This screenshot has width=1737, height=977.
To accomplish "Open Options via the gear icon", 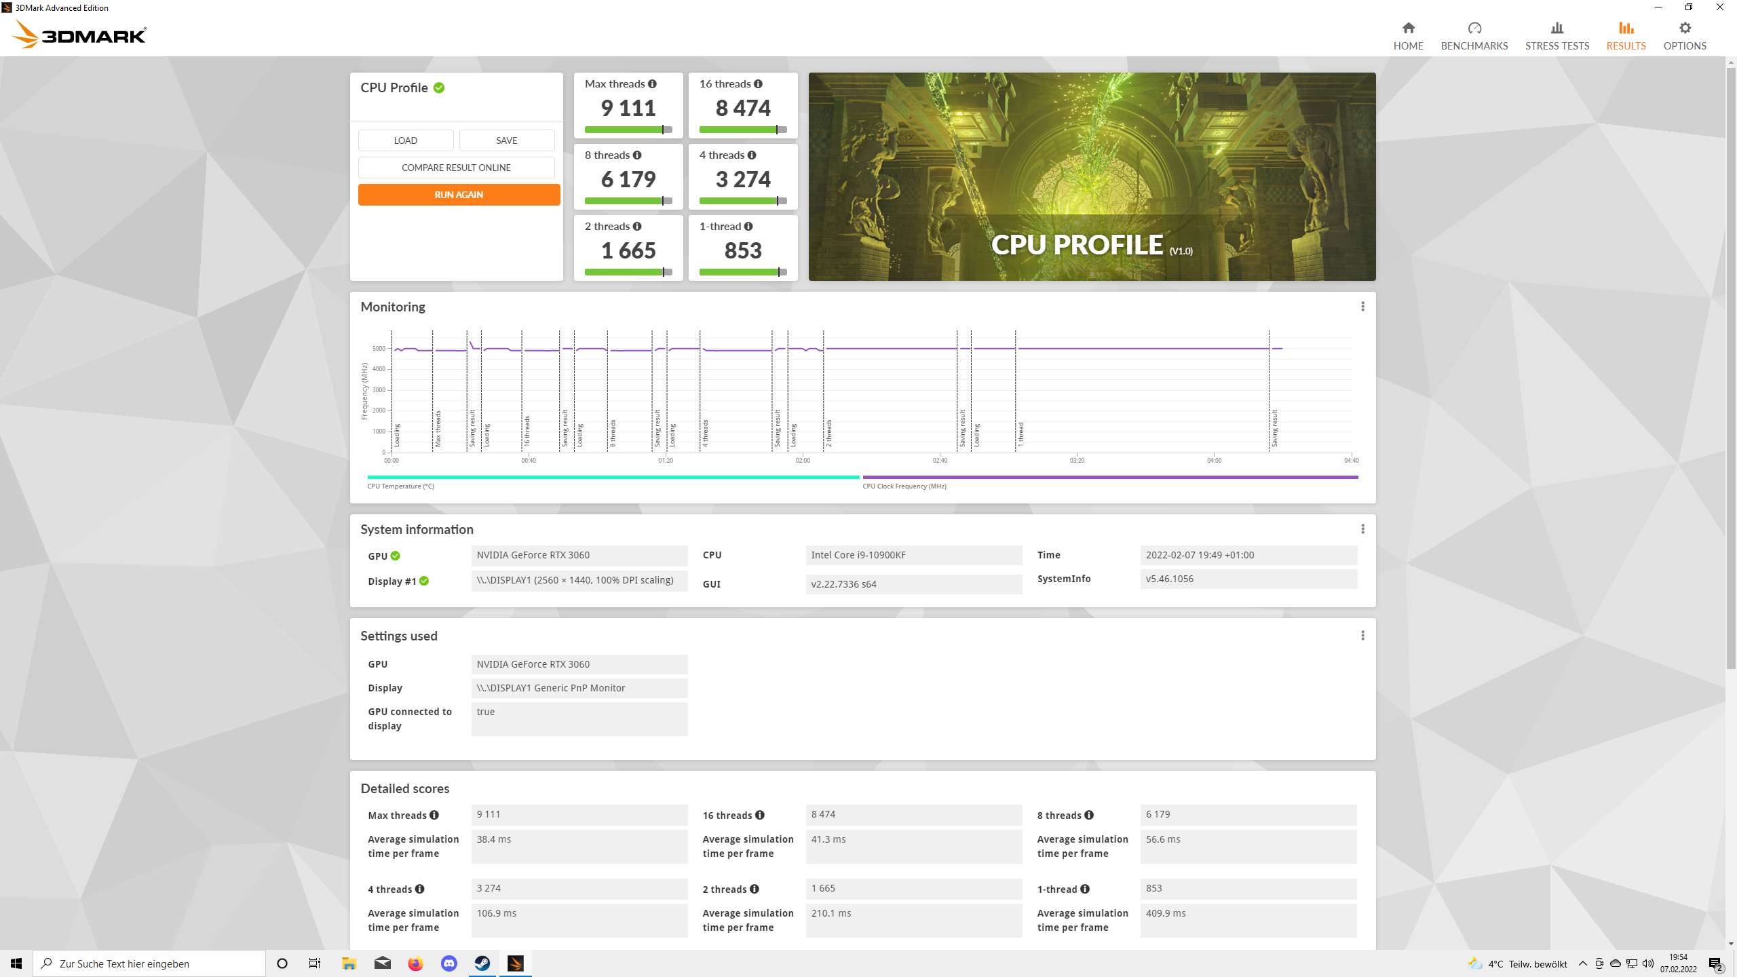I will (1684, 28).
